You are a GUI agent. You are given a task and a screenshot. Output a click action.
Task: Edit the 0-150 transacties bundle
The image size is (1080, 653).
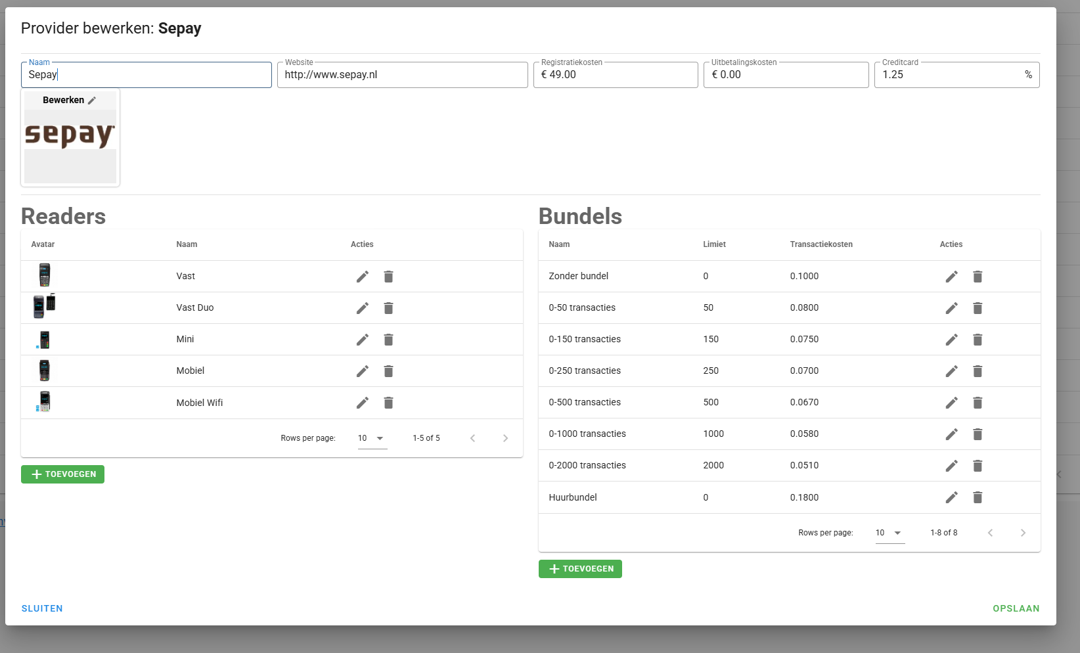tap(952, 340)
